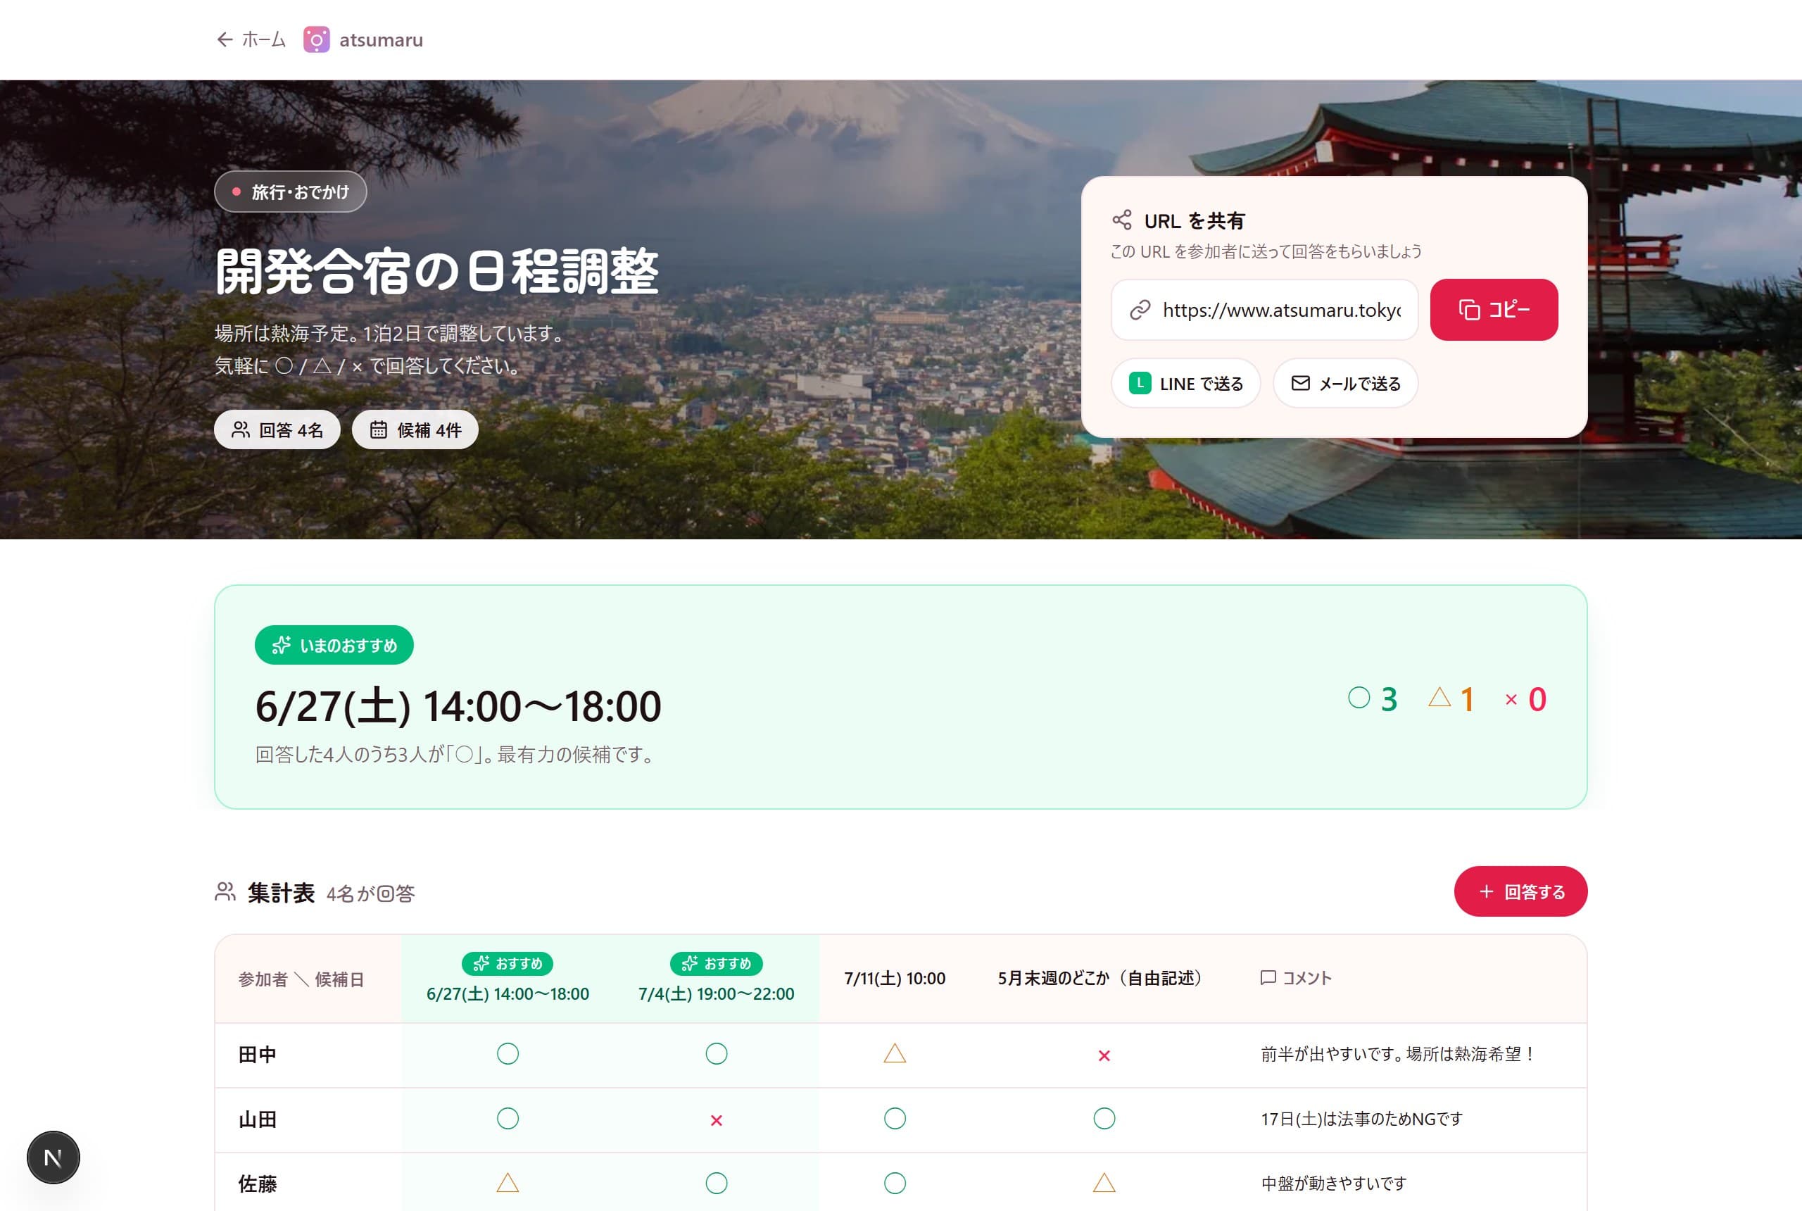
Task: Click 山田's circle for 5月末週
Action: [x=1104, y=1119]
